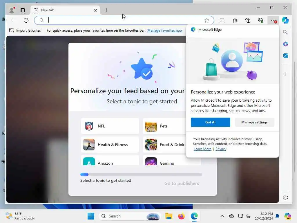Click the display/network tray icon
Image resolution: width=297 pixels, height=223 pixels.
[x=240, y=216]
